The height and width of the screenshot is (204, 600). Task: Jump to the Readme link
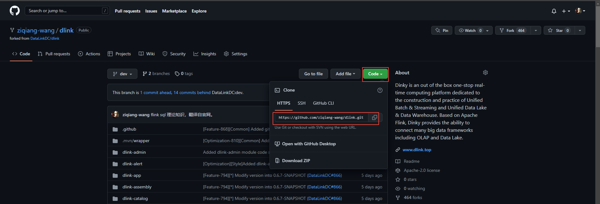408,161
